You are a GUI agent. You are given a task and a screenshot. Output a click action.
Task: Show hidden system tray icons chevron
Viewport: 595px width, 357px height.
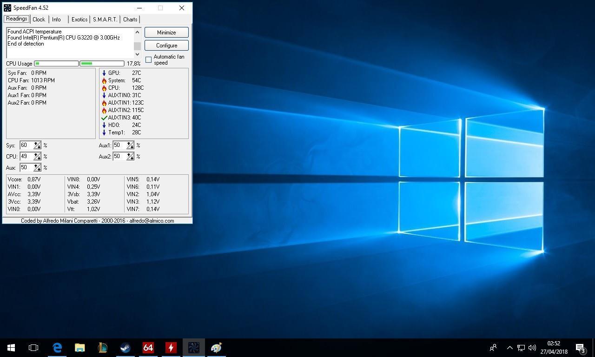pyautogui.click(x=509, y=348)
